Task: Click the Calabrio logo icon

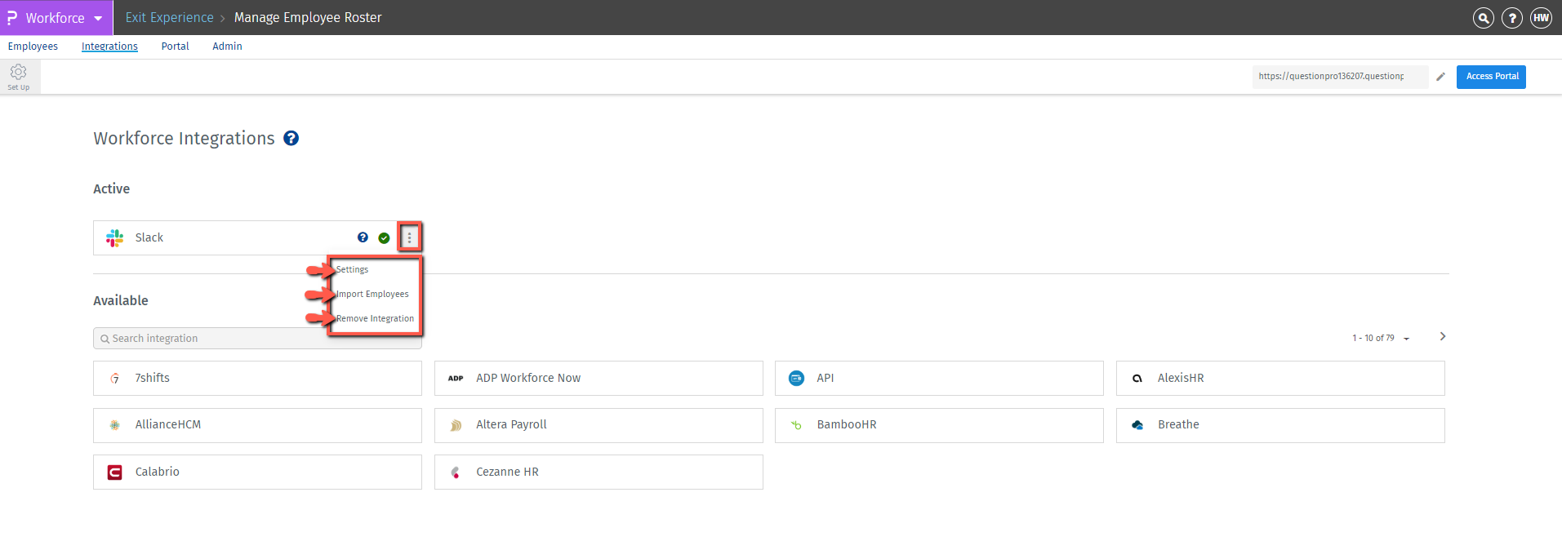Action: coord(115,472)
